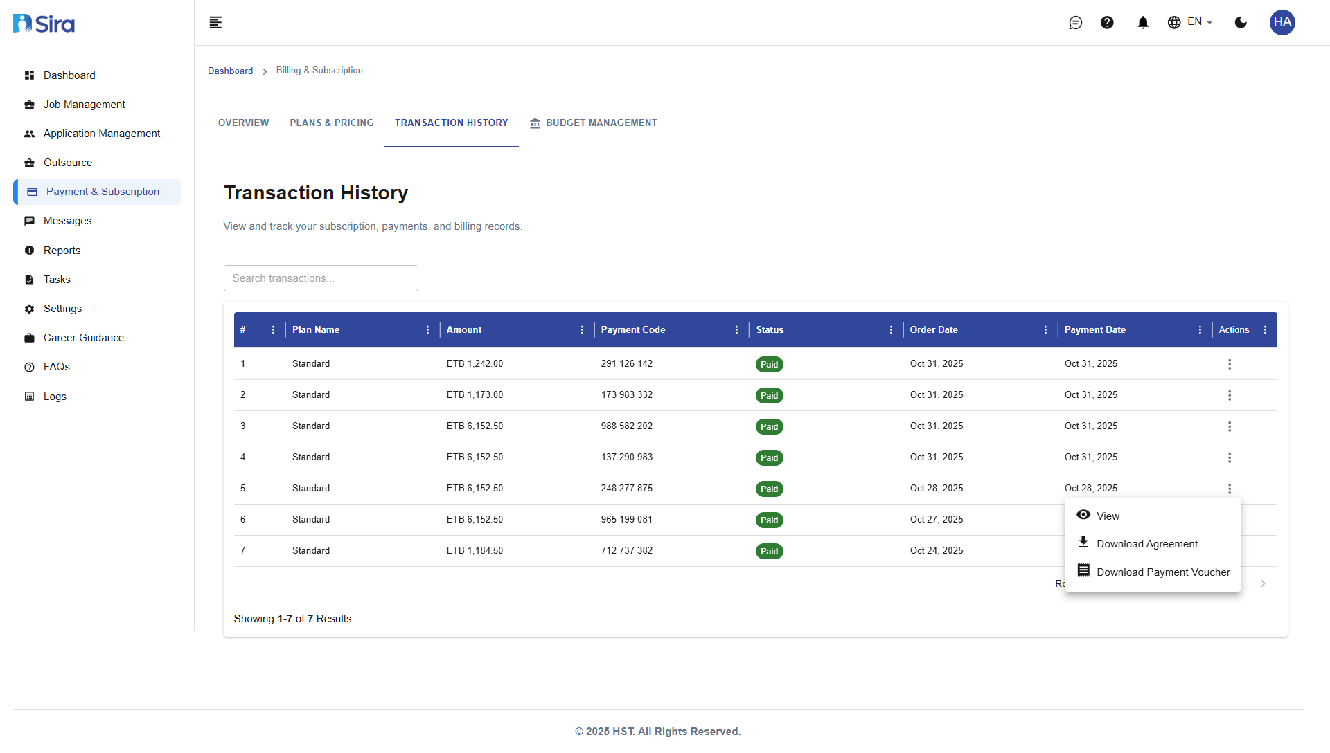Select View from the context menu
Image resolution: width=1330 pixels, height=753 pixels.
1108,516
